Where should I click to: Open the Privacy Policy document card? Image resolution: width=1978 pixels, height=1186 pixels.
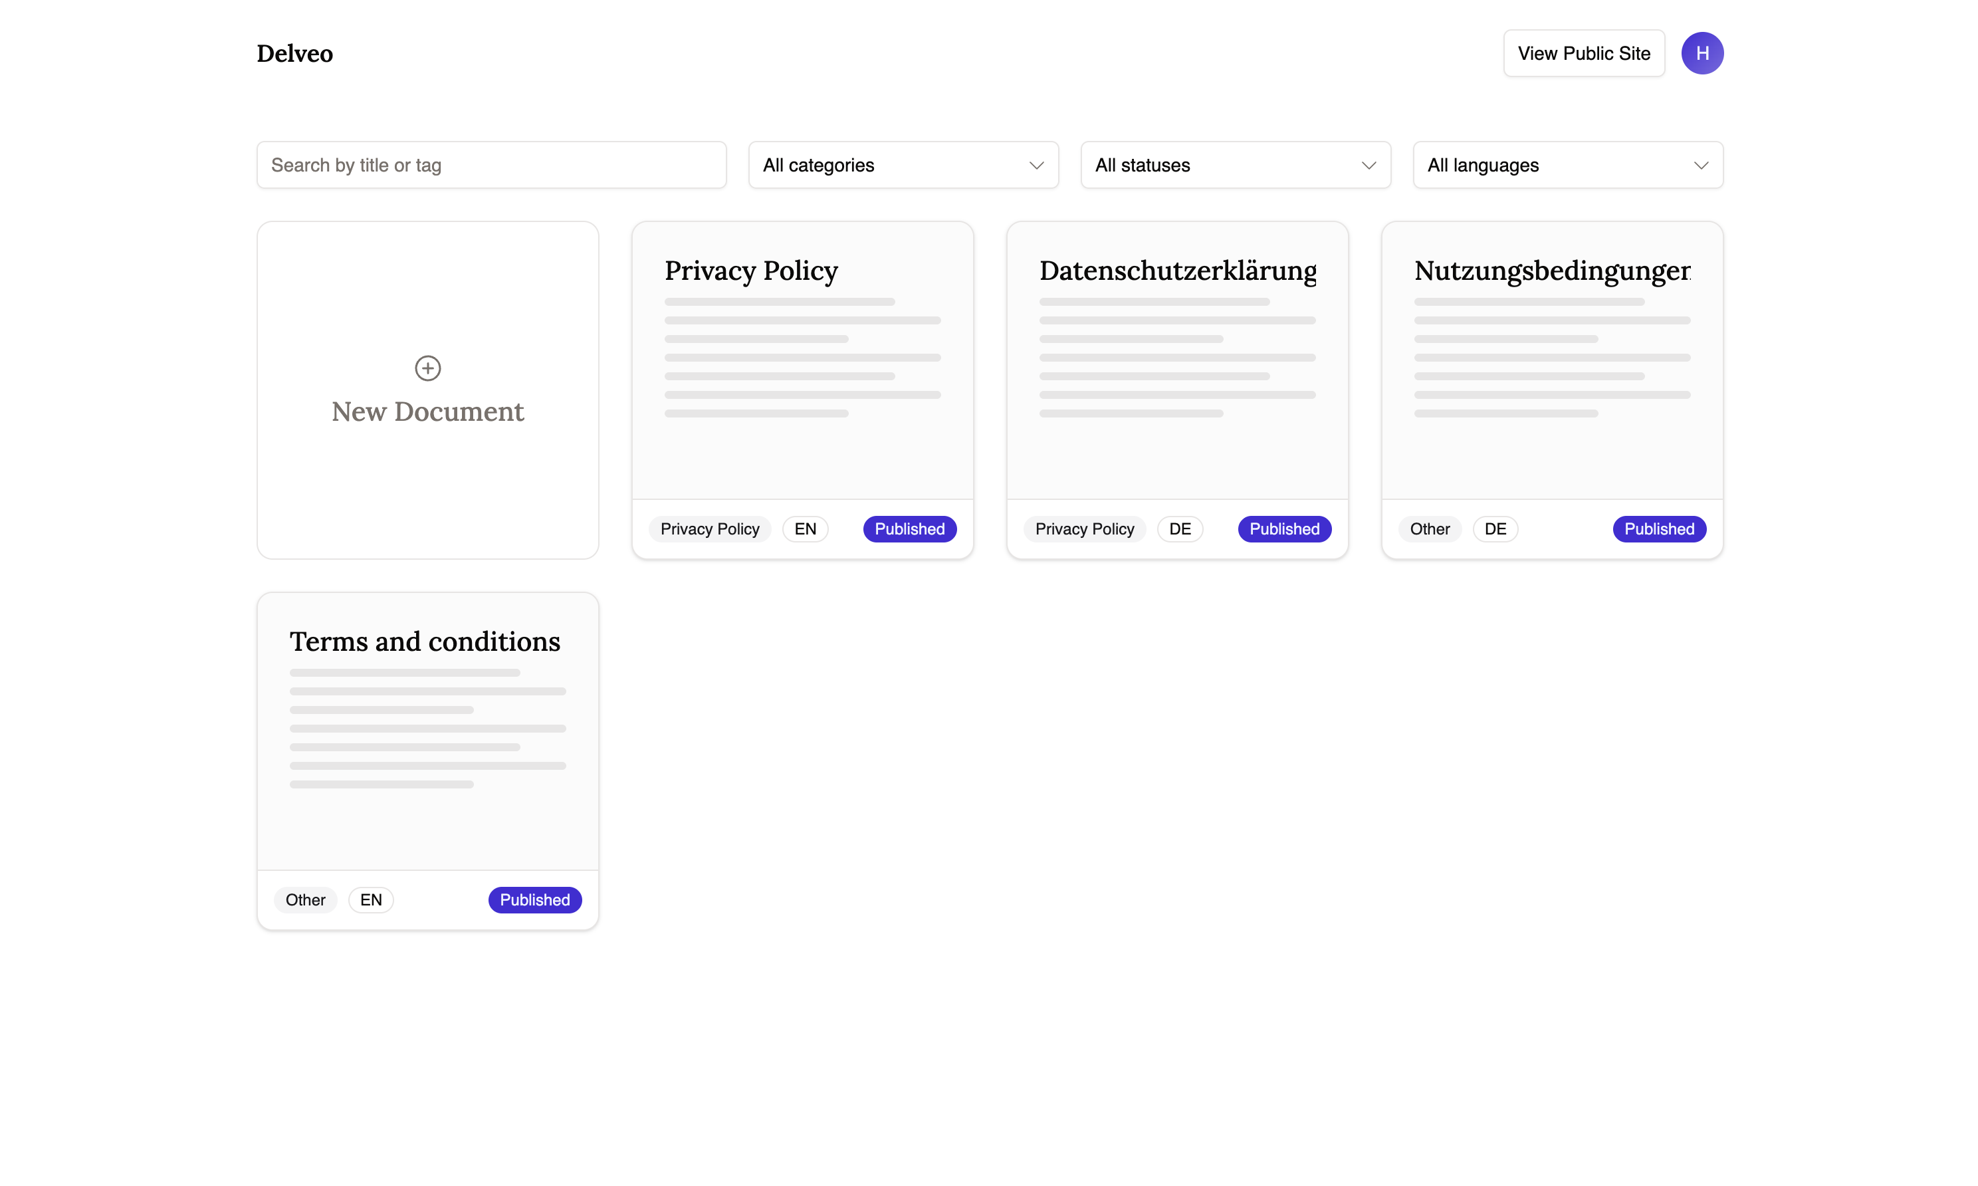click(802, 360)
